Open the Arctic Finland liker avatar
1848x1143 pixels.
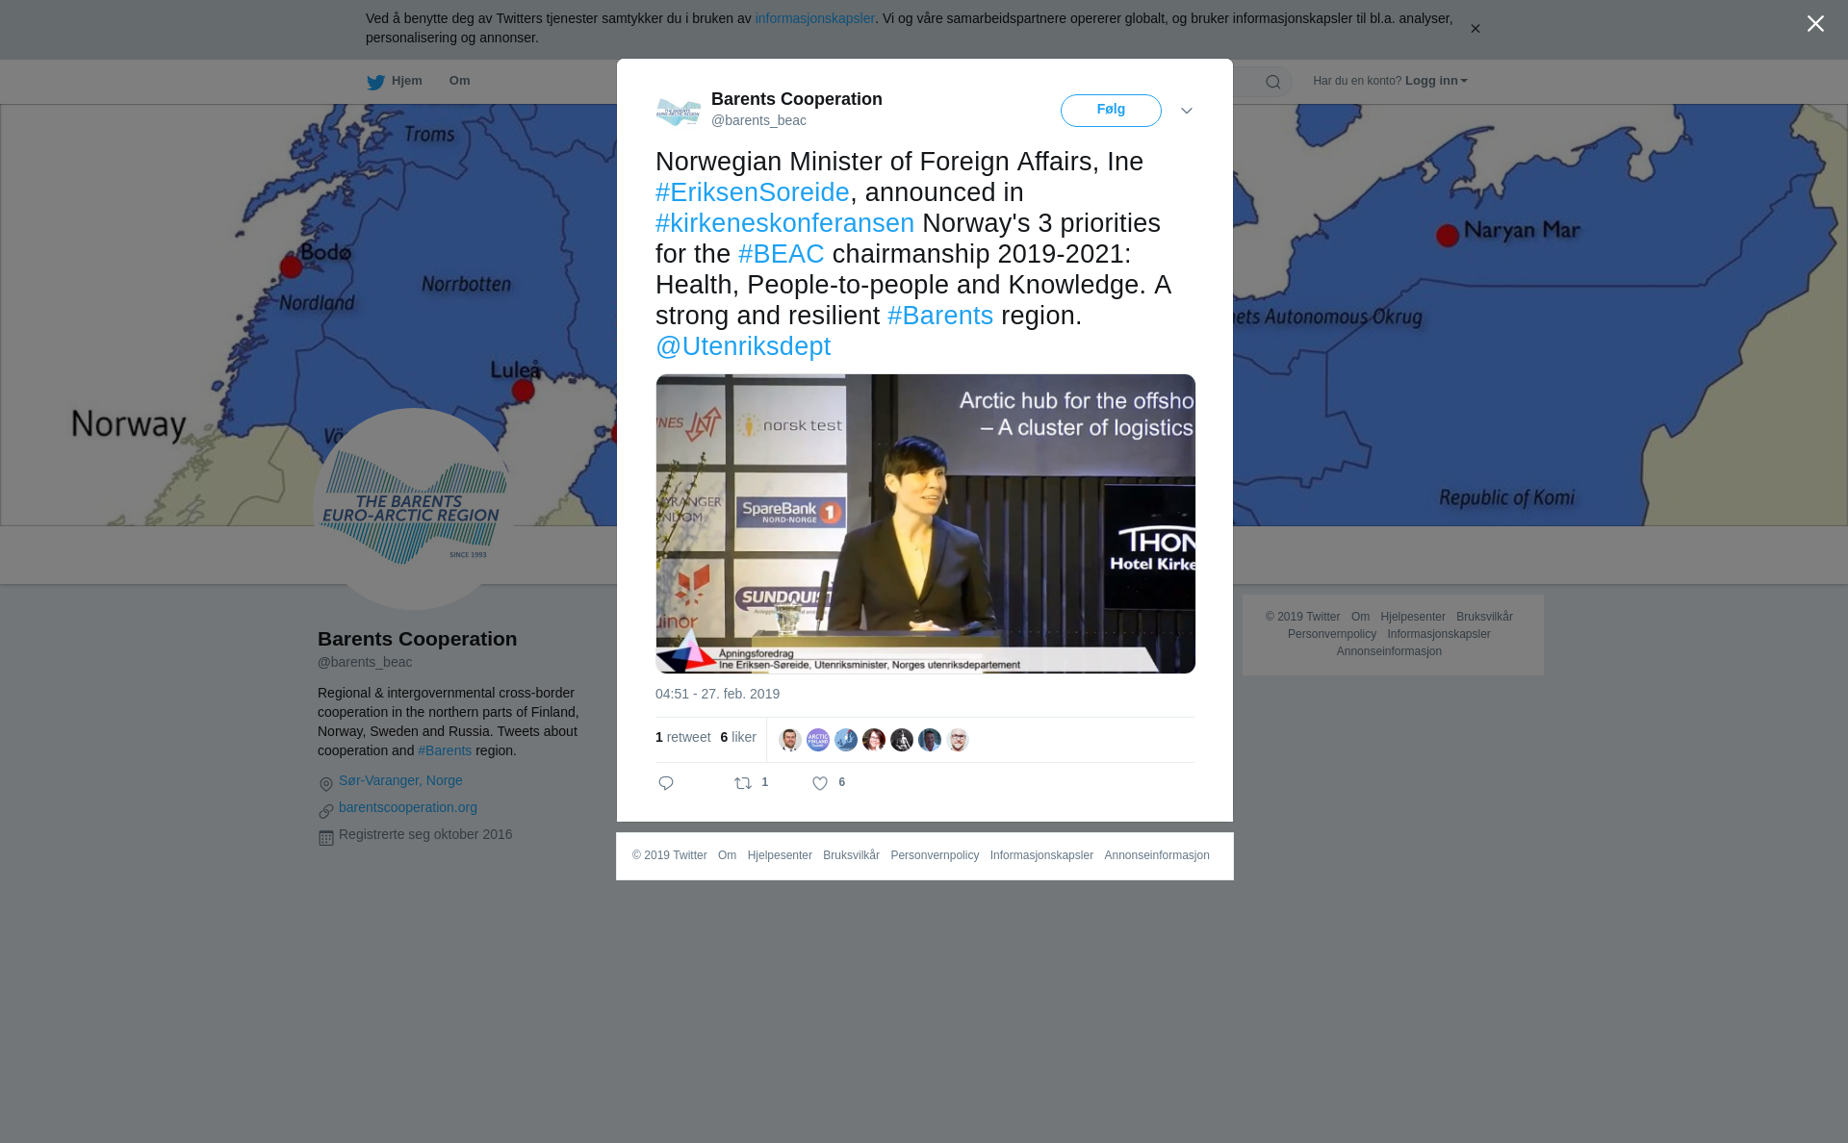click(817, 740)
